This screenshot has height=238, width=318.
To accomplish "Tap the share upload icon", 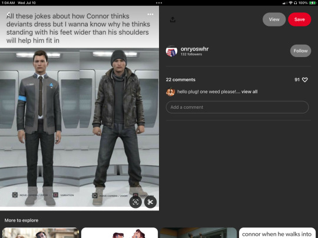I will click(173, 19).
